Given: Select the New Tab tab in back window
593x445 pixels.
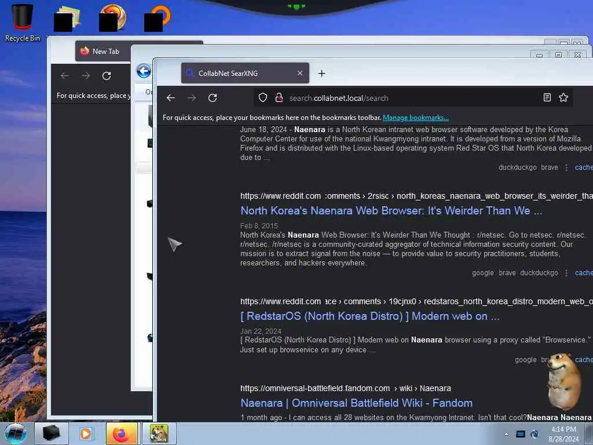Looking at the screenshot, I should pos(103,51).
